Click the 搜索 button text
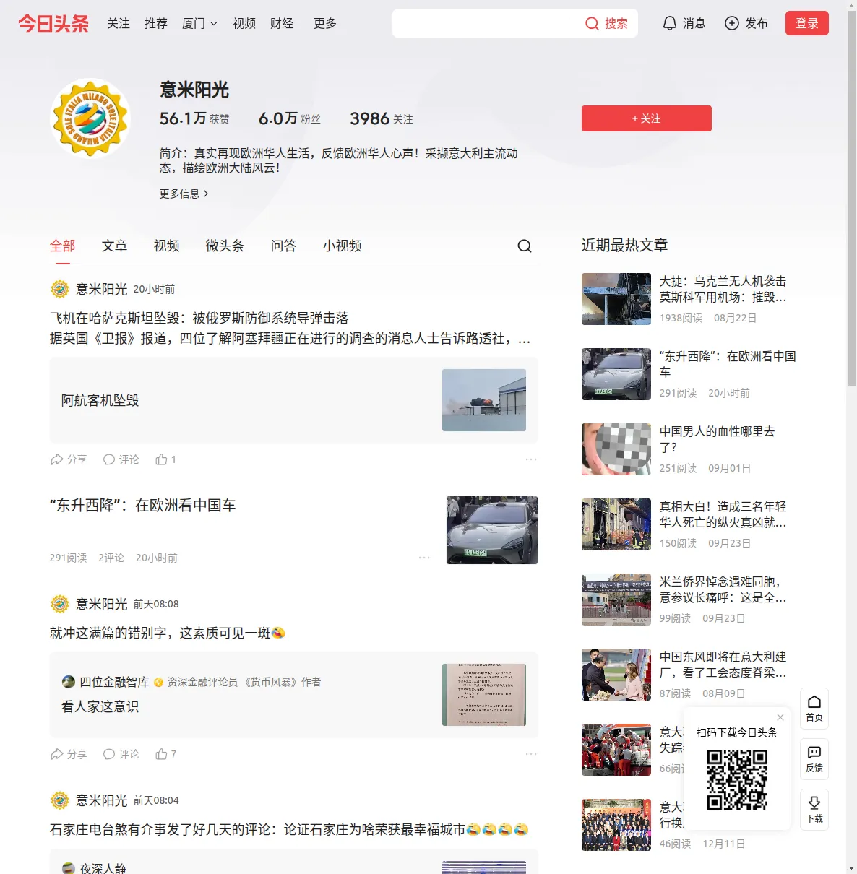The width and height of the screenshot is (857, 874). click(x=616, y=24)
